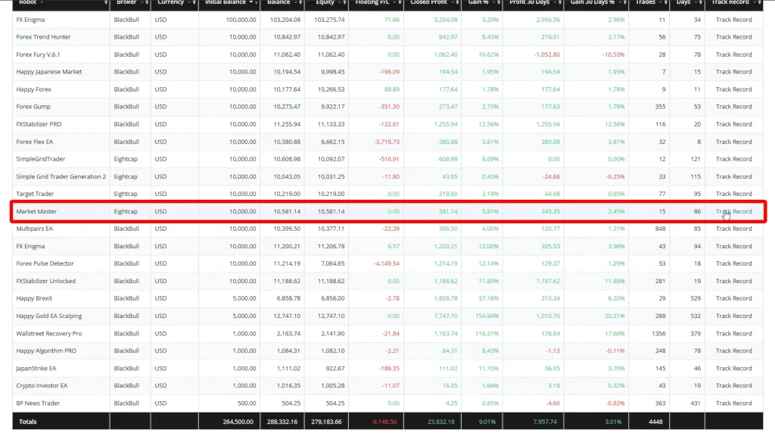Click the sort icon in Robot column header
Image resolution: width=775 pixels, height=436 pixels.
[105, 3]
